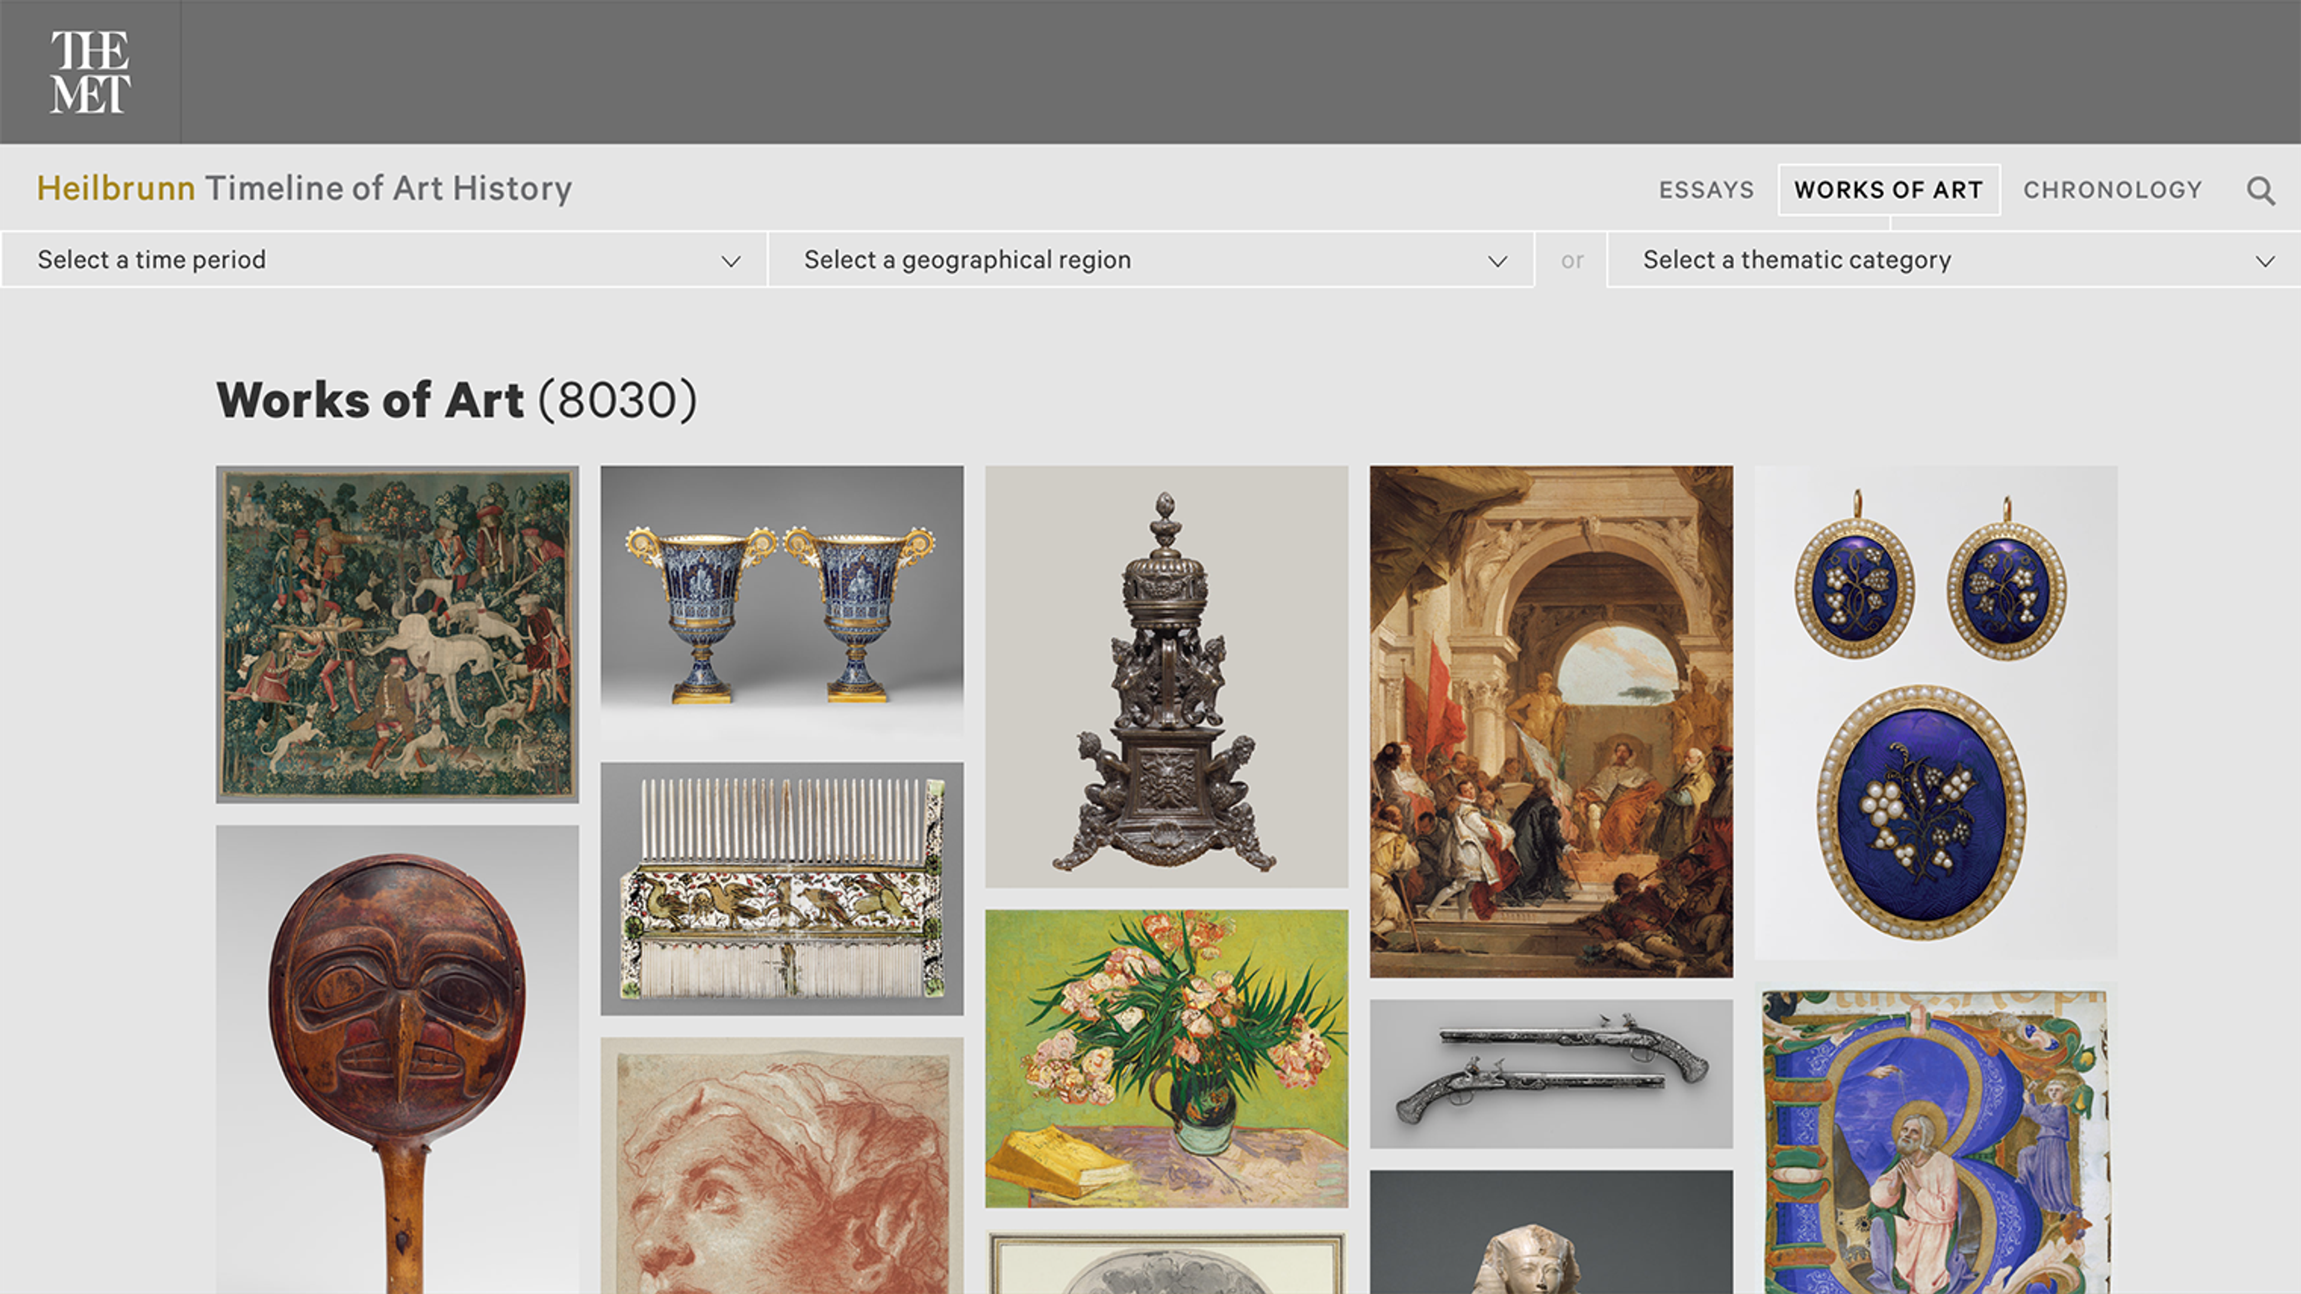Screen dimensions: 2301x1294
Task: Switch to the Essays tab
Action: pos(1706,191)
